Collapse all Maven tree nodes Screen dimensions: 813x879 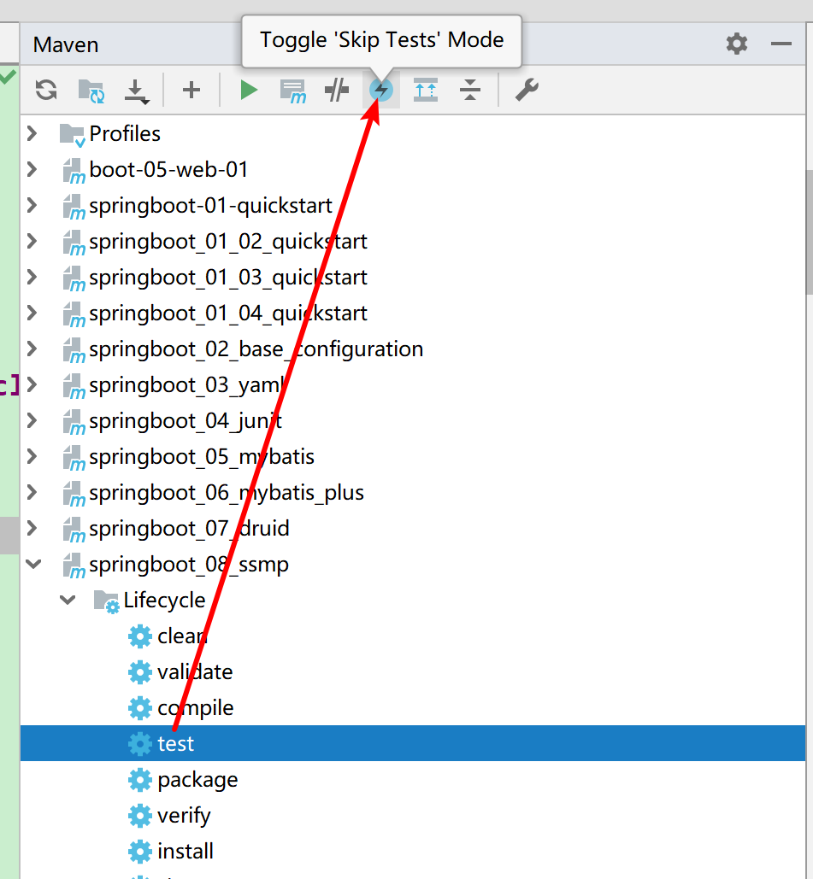coord(470,90)
